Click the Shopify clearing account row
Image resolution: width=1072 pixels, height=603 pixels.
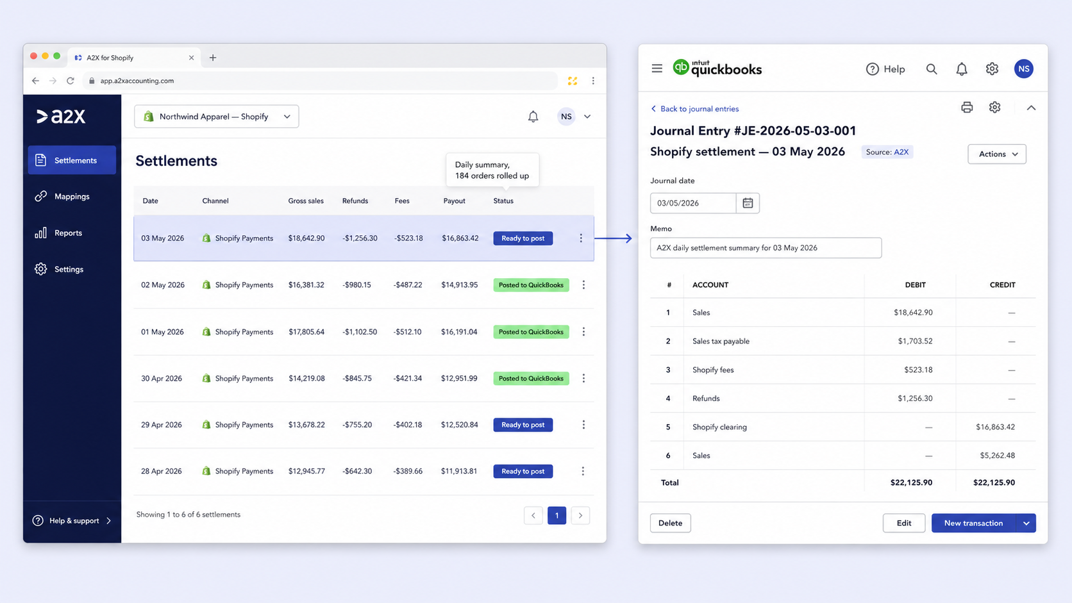842,427
